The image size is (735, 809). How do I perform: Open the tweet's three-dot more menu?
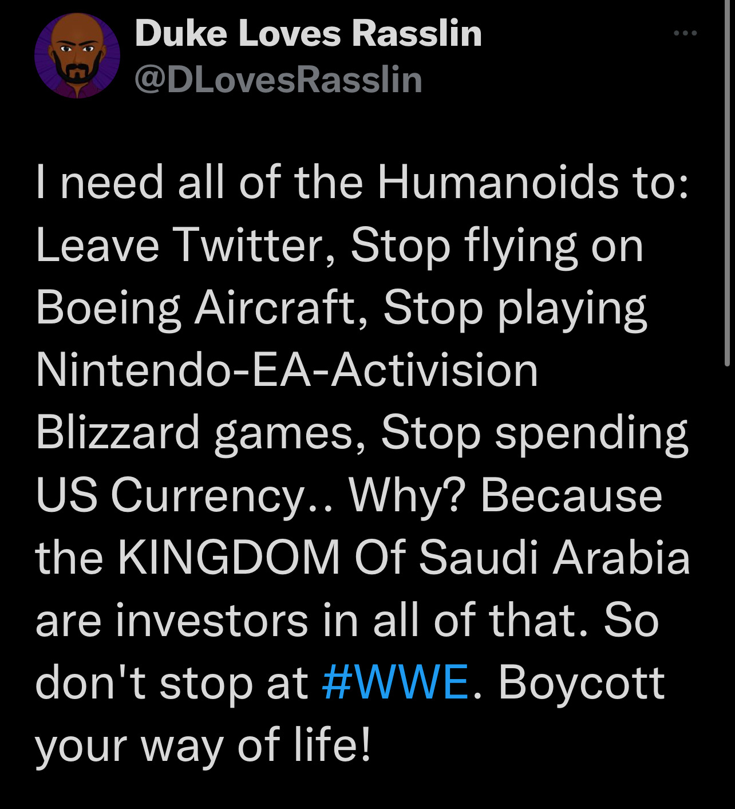point(685,33)
